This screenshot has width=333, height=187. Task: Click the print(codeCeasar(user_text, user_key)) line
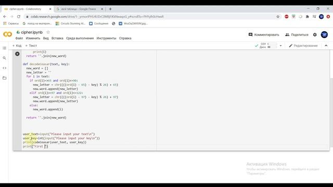click(x=55, y=142)
